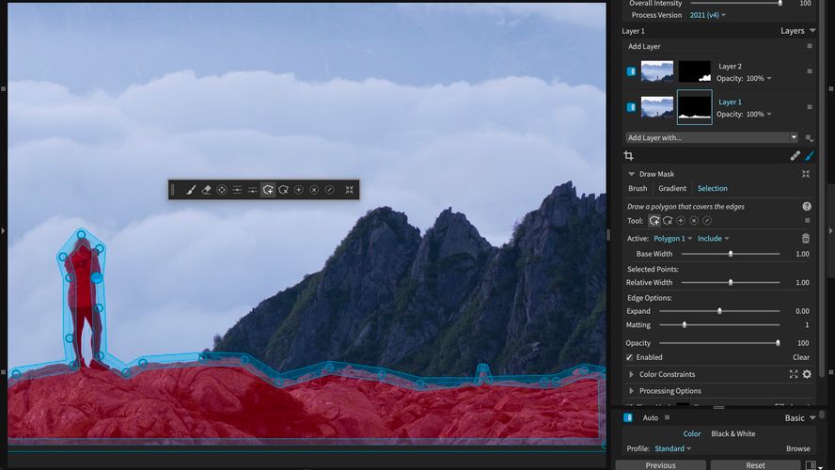Select the eraser icon in the floating toolbar
Image resolution: width=835 pixels, height=470 pixels.
[206, 190]
